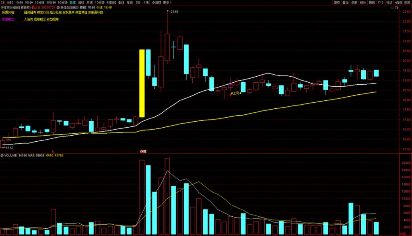Image resolution: width=412 pixels, height=236 pixels.
Task: Click the 涨停 marker below the chart
Action: click(x=143, y=151)
